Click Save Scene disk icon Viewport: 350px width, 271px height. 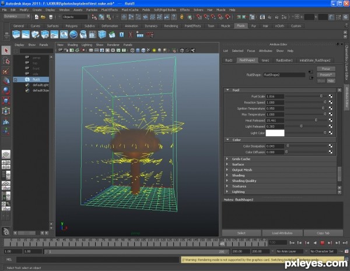coord(51,17)
